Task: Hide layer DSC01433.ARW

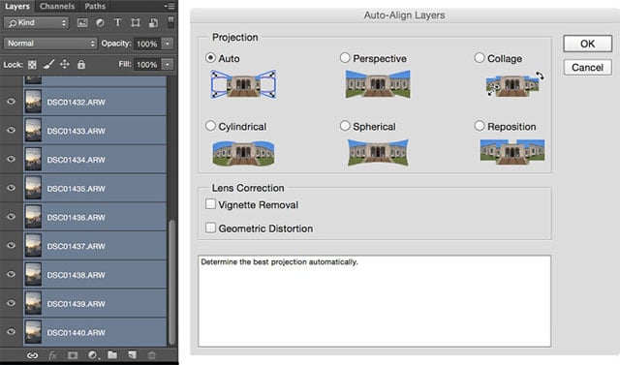Action: (11, 131)
